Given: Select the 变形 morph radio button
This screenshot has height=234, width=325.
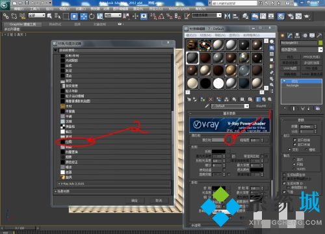Looking at the screenshot, I should click(x=290, y=149).
